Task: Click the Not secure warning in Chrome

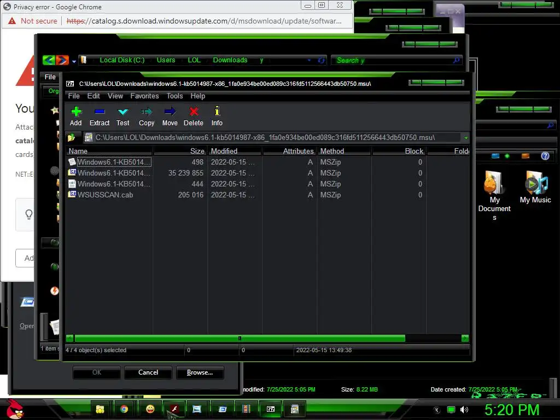Action: (33, 21)
